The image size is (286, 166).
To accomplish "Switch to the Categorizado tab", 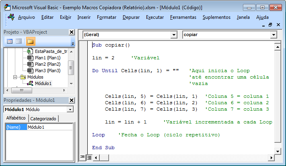I will coord(44,119).
